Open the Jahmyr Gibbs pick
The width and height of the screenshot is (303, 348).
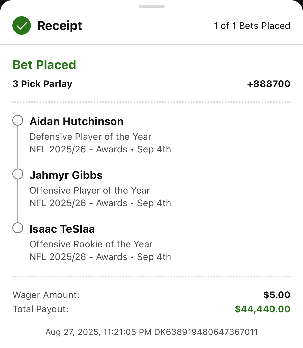tap(66, 175)
